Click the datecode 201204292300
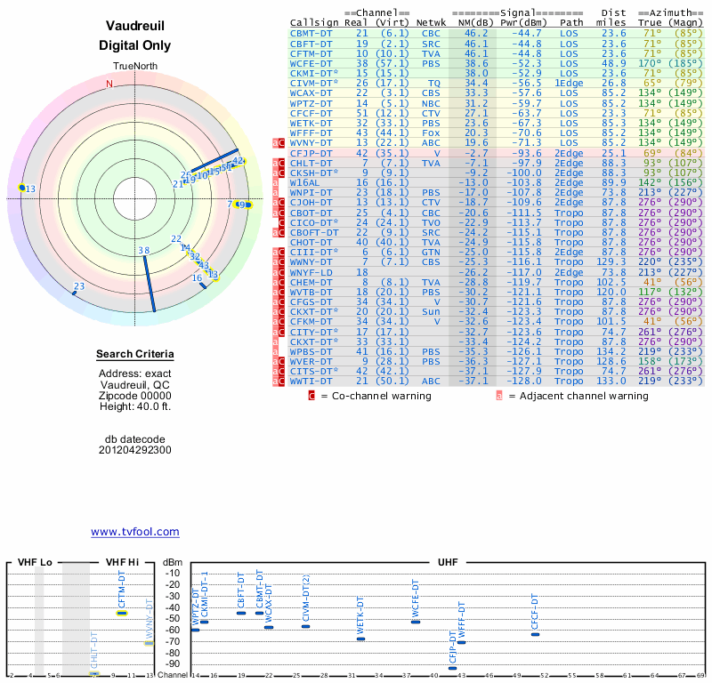Image resolution: width=712 pixels, height=683 pixels. pyautogui.click(x=135, y=450)
